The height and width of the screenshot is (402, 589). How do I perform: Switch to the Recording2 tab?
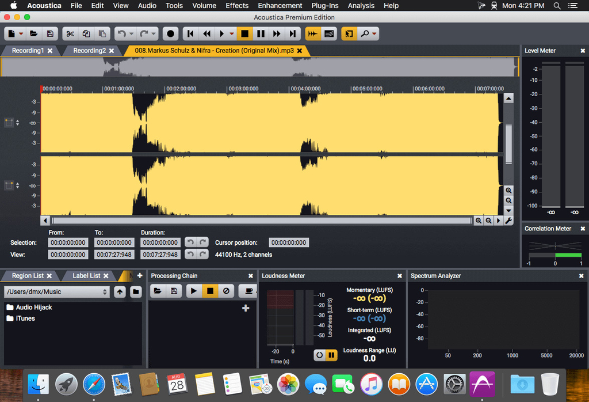[89, 51]
